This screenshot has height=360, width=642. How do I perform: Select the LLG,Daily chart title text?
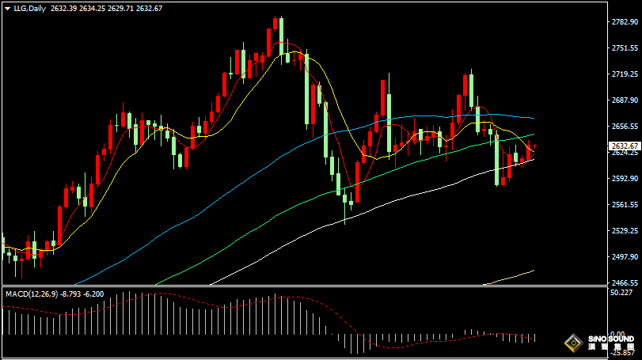click(x=29, y=9)
